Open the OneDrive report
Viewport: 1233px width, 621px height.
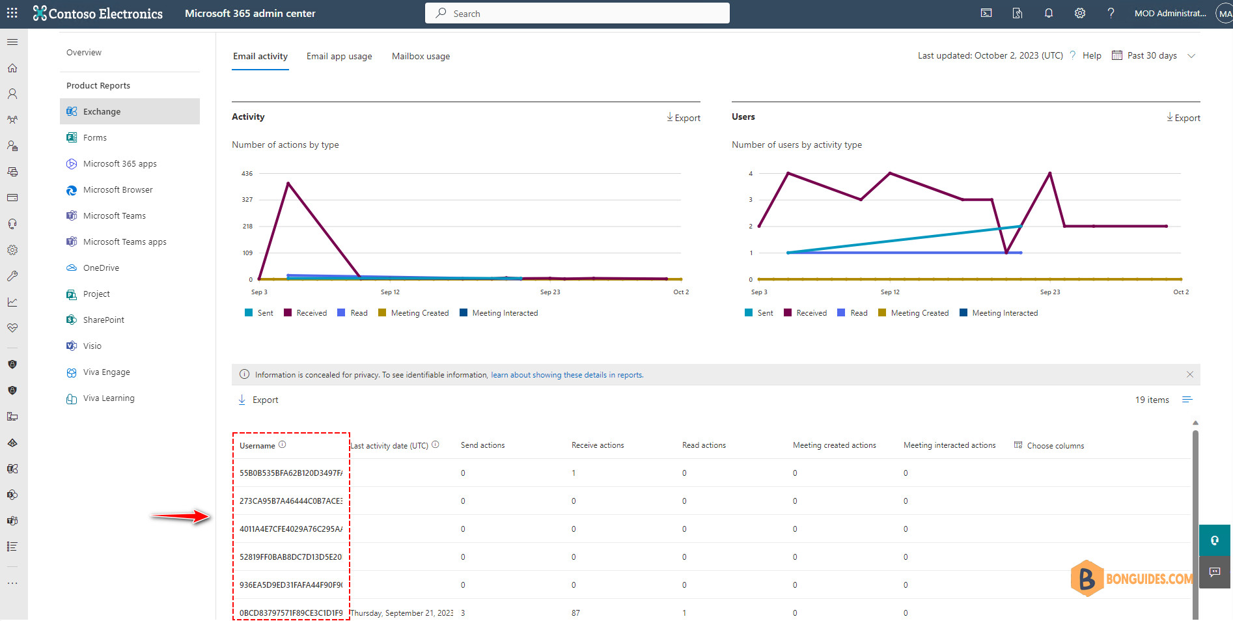pyautogui.click(x=130, y=268)
